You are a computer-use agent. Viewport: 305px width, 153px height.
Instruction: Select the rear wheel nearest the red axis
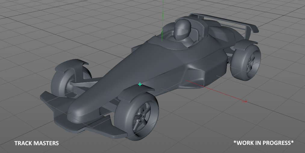point(246,63)
